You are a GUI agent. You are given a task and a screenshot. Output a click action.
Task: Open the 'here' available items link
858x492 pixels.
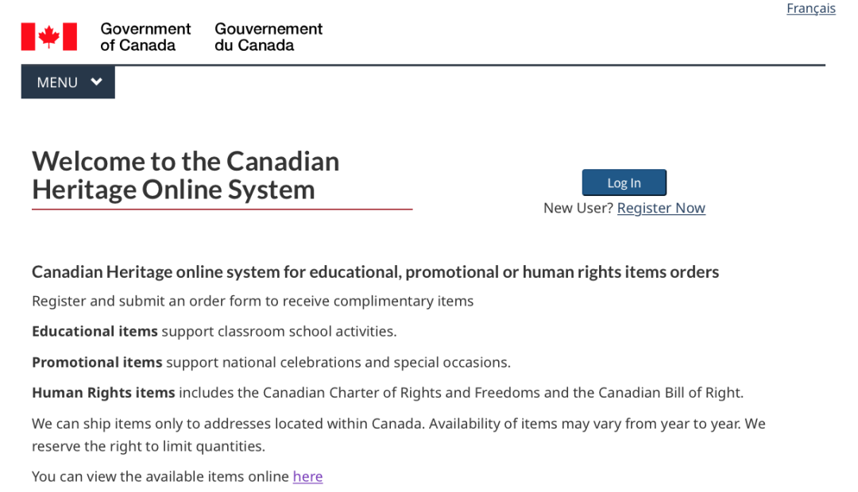point(307,476)
